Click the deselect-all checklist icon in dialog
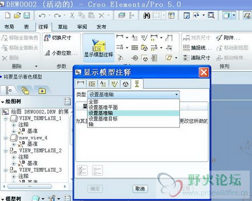This screenshot has width=252, height=201. point(97,170)
